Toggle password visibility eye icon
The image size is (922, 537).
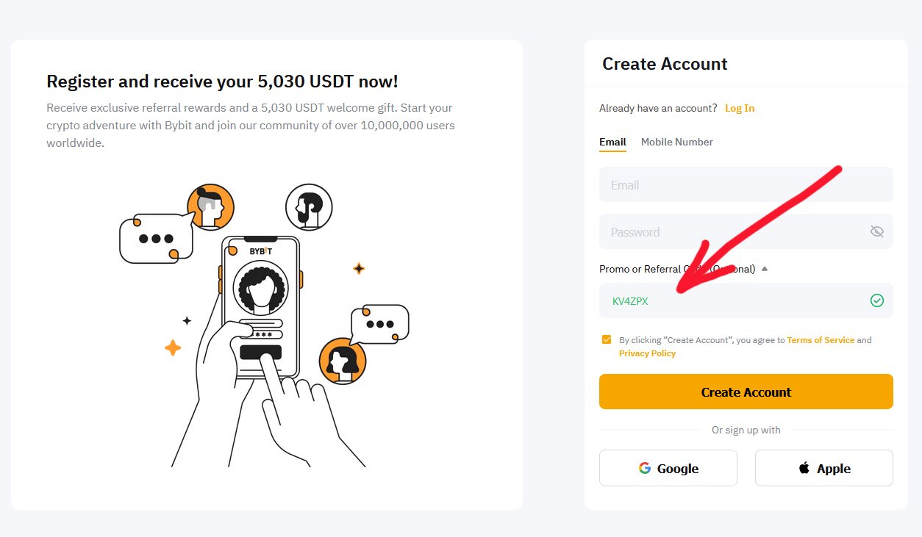point(876,232)
